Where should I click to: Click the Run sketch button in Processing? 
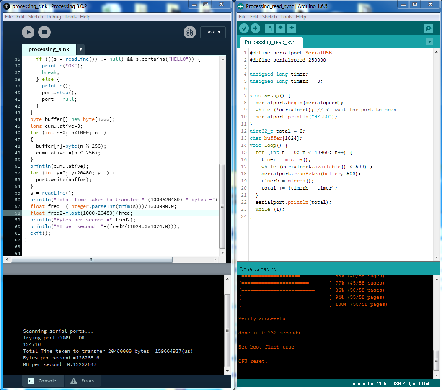click(x=28, y=32)
